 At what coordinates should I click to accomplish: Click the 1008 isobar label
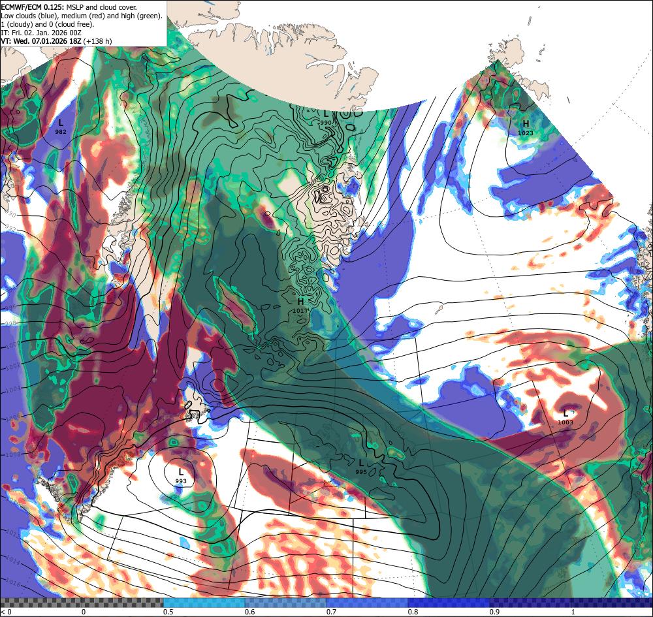[13, 454]
